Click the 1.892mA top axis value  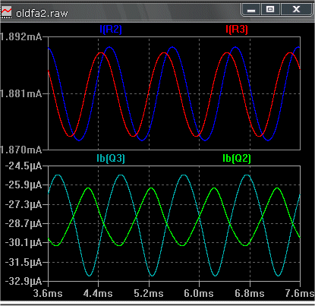(x=21, y=37)
